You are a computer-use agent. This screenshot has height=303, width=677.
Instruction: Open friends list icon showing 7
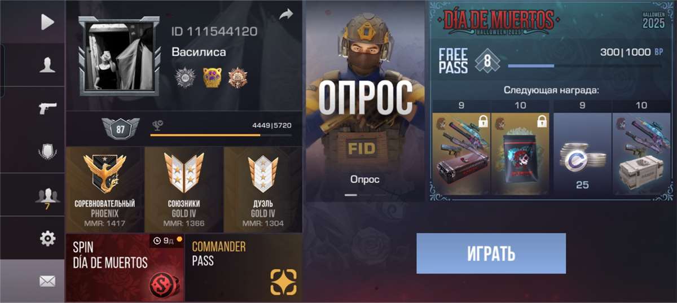coord(47,197)
